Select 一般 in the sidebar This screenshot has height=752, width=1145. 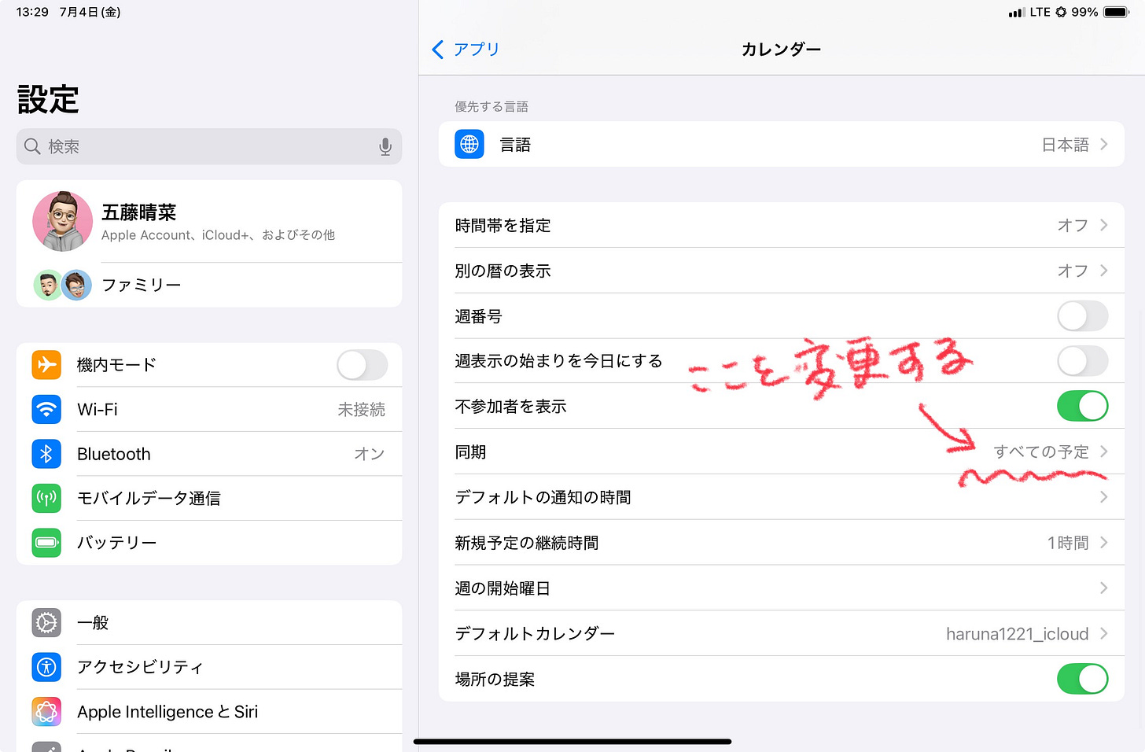[209, 623]
